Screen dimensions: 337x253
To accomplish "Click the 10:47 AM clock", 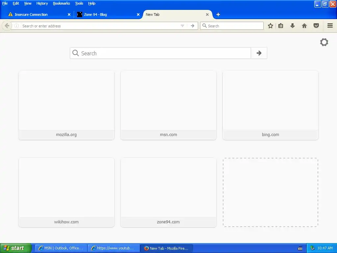I will coord(325,248).
